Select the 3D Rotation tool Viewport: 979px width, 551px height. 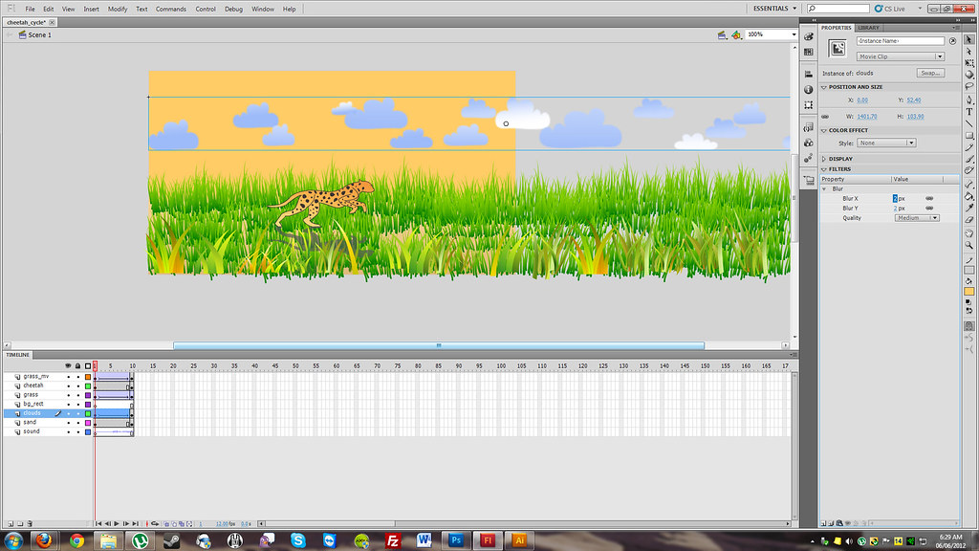969,75
